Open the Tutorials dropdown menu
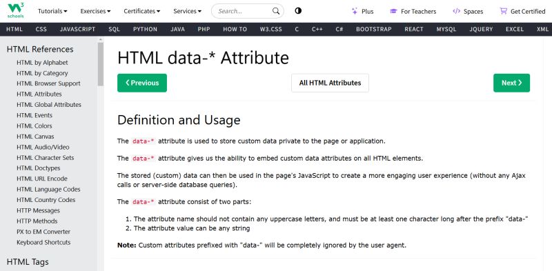 pos(52,11)
